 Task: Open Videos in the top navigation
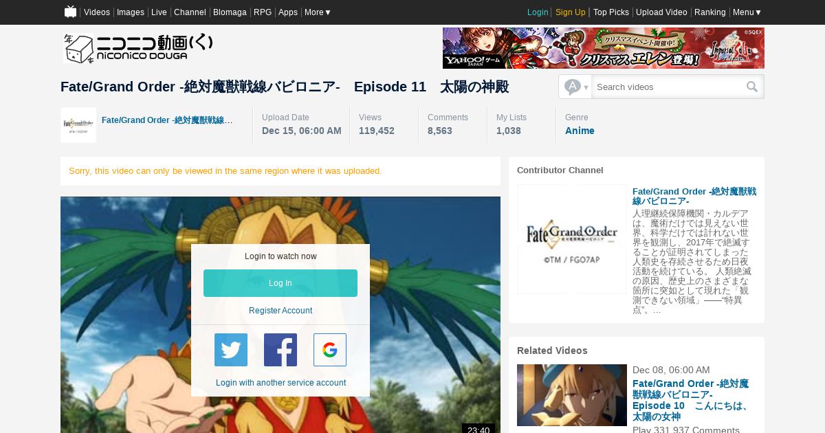pyautogui.click(x=97, y=12)
